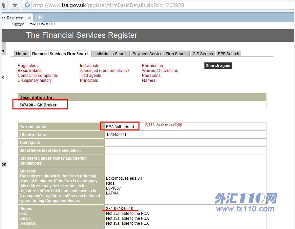Open the Tied agents link
This screenshot has width=295, height=229.
click(x=91, y=75)
